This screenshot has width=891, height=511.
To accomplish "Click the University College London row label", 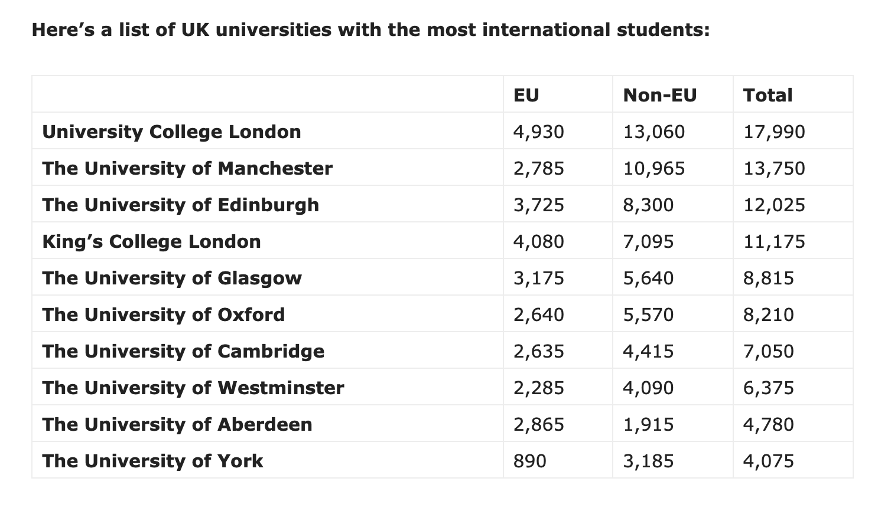I will tap(171, 132).
